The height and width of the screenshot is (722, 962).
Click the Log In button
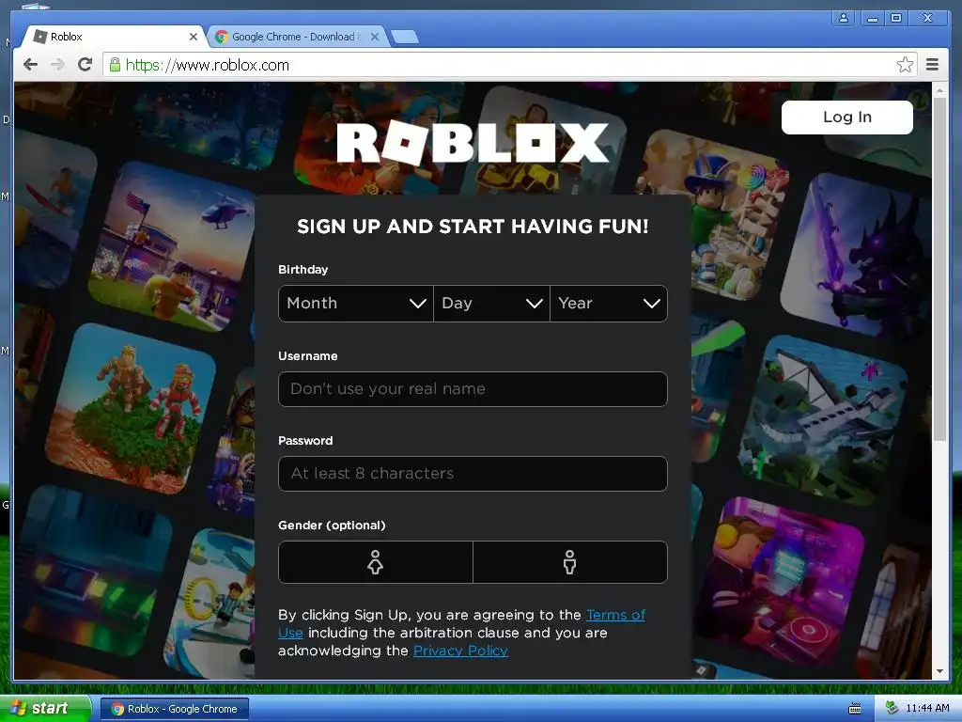(846, 118)
